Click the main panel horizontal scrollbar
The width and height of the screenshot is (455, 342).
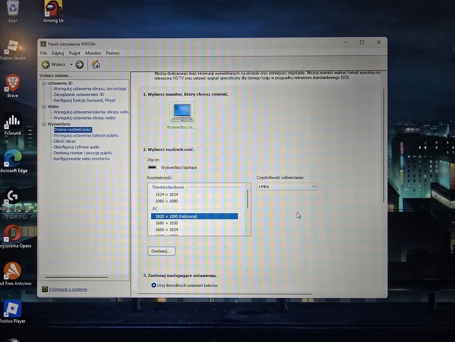click(x=225, y=294)
